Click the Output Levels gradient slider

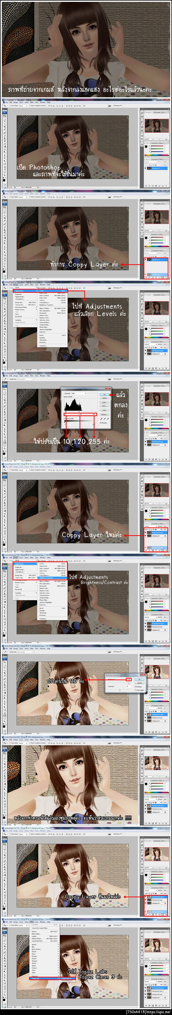(x=80, y=421)
